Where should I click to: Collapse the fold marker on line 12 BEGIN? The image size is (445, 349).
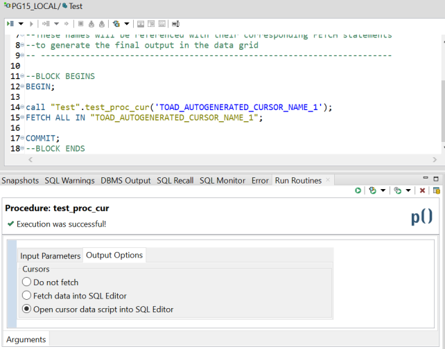(x=22, y=86)
